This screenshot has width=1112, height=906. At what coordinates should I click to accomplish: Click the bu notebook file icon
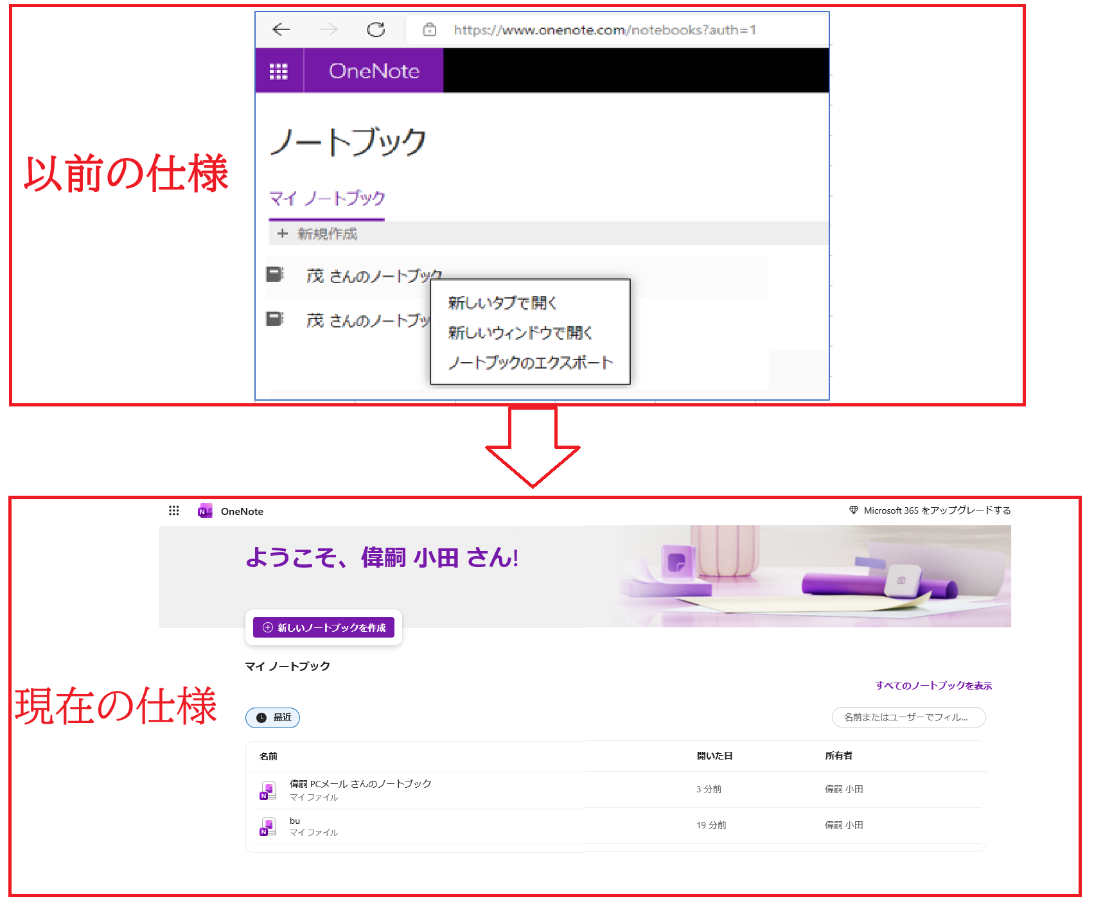coord(268,826)
